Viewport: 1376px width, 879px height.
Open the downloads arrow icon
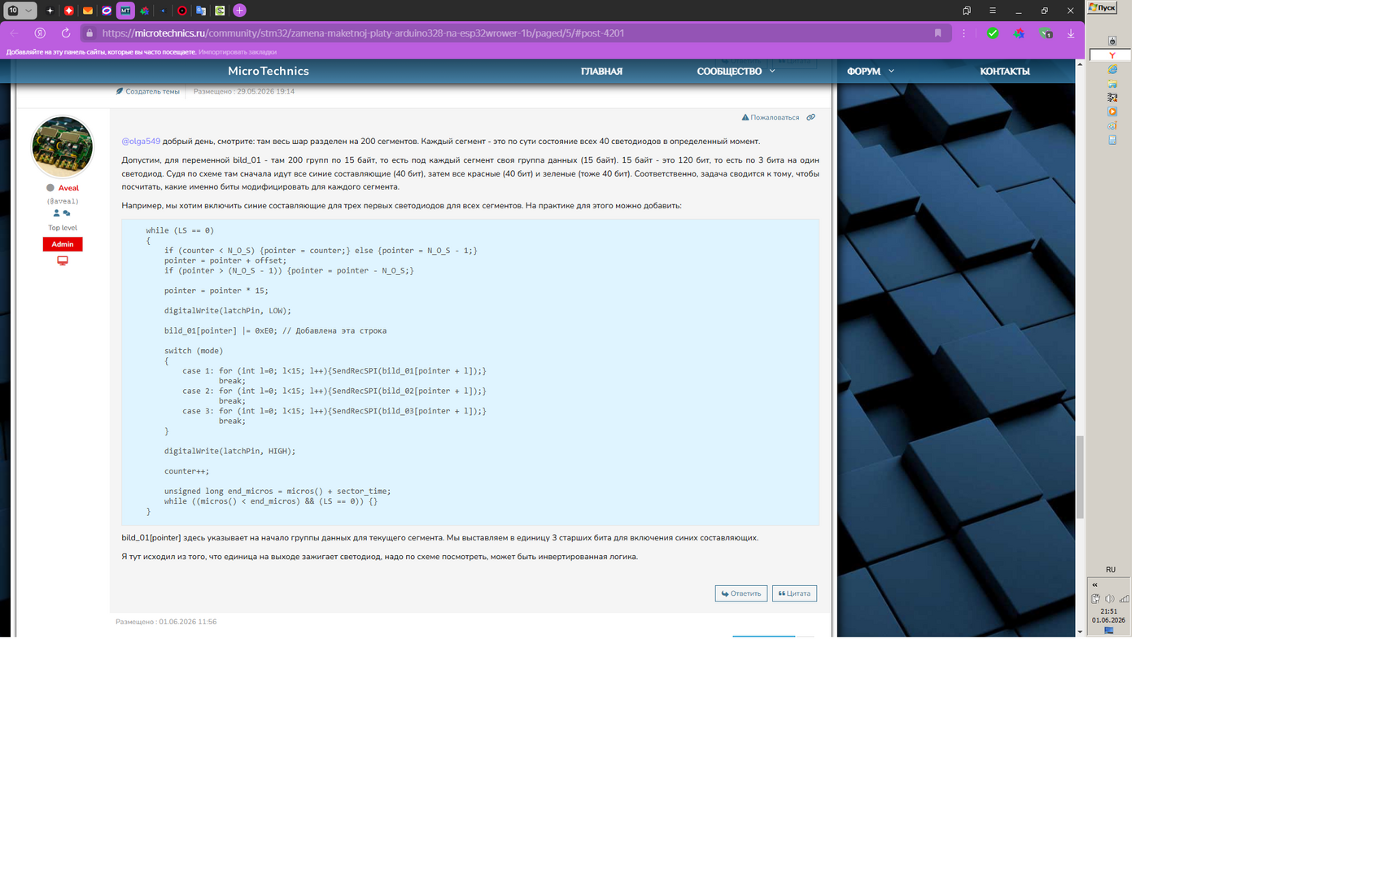[x=1071, y=33]
